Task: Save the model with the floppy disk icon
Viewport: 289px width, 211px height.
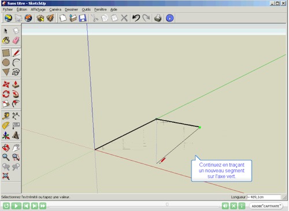Action: click(83, 18)
